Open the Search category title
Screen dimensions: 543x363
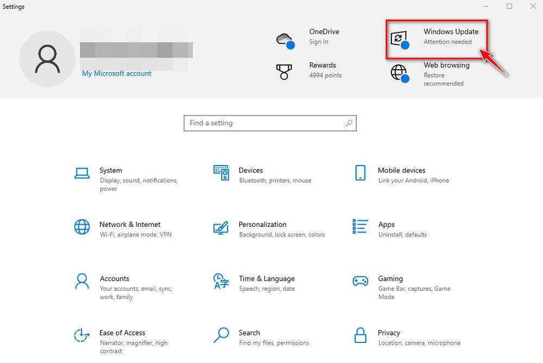coord(249,333)
